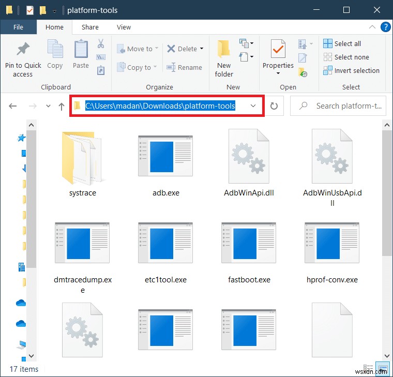Click the New folder icon
Screen dimensions: 393x377
[224, 49]
